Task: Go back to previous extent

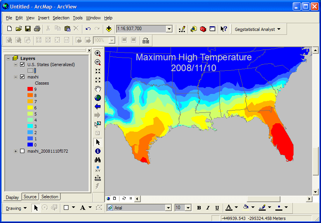Action: (x=98, y=106)
